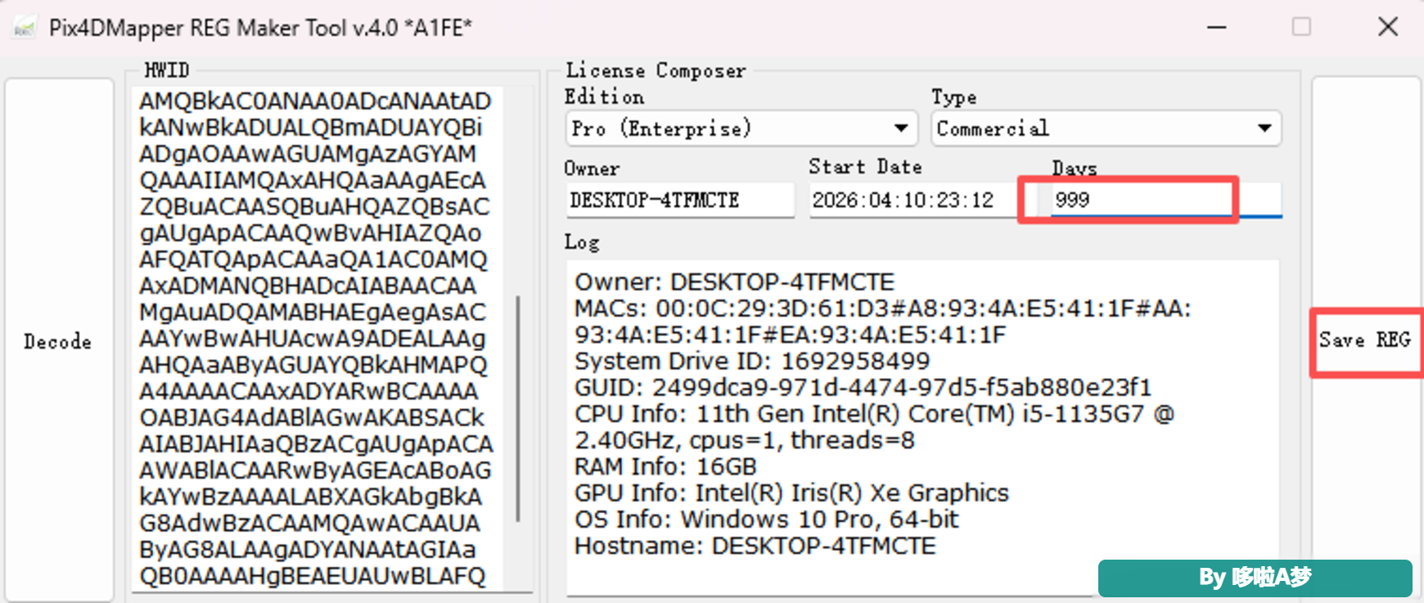Image resolution: width=1424 pixels, height=603 pixels.
Task: Focus the Owner input field
Action: point(680,200)
